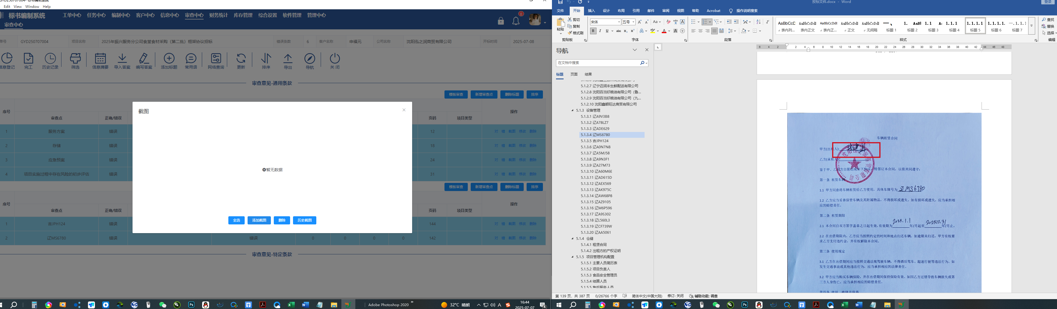Viewport: 1057px width, 309px height.
Task: Open the 编制中心 menu
Action: pyautogui.click(x=121, y=15)
